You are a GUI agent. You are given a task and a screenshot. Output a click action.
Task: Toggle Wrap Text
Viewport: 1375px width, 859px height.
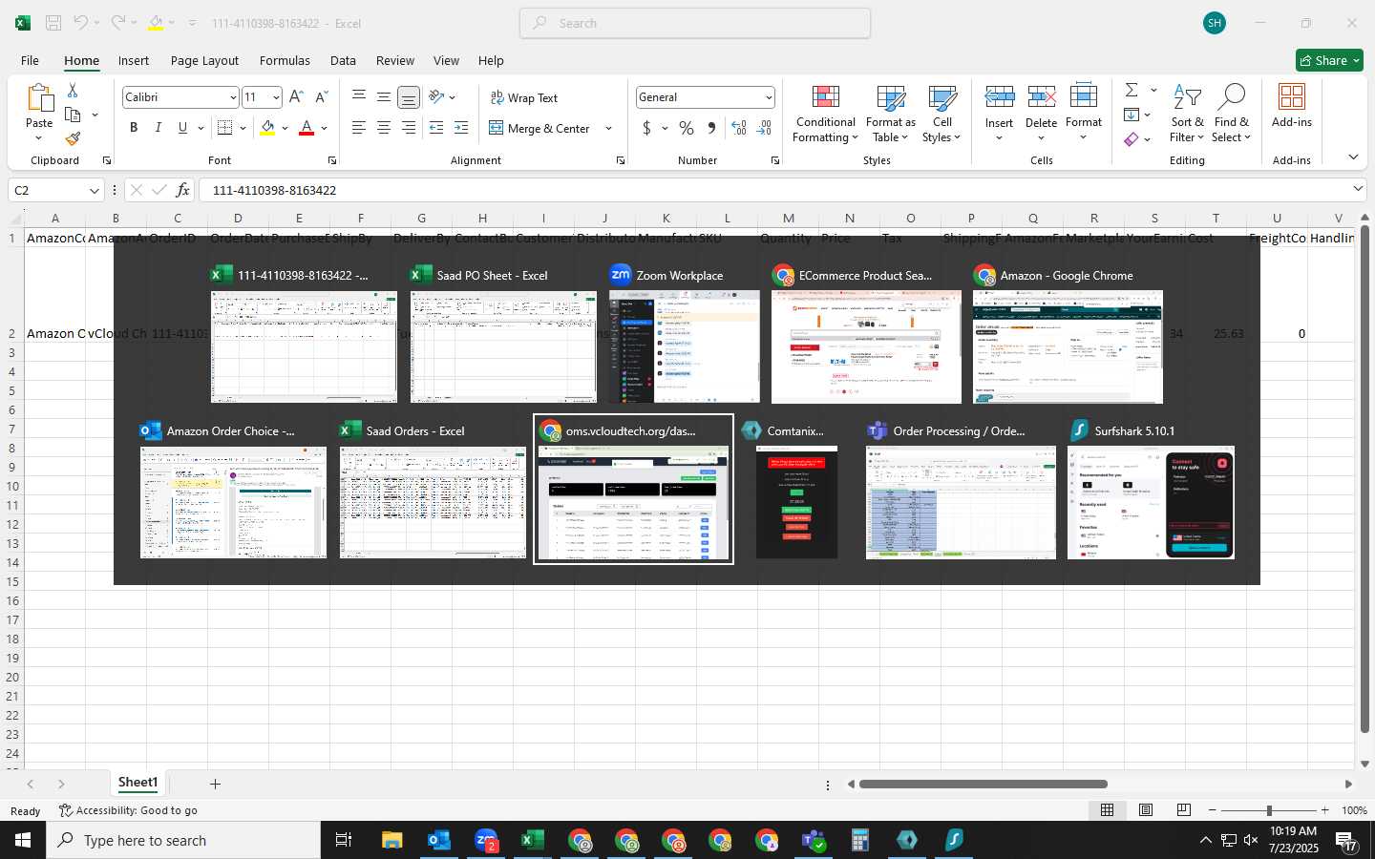click(x=524, y=97)
